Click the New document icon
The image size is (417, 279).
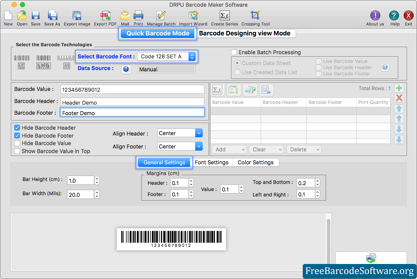tap(8, 16)
